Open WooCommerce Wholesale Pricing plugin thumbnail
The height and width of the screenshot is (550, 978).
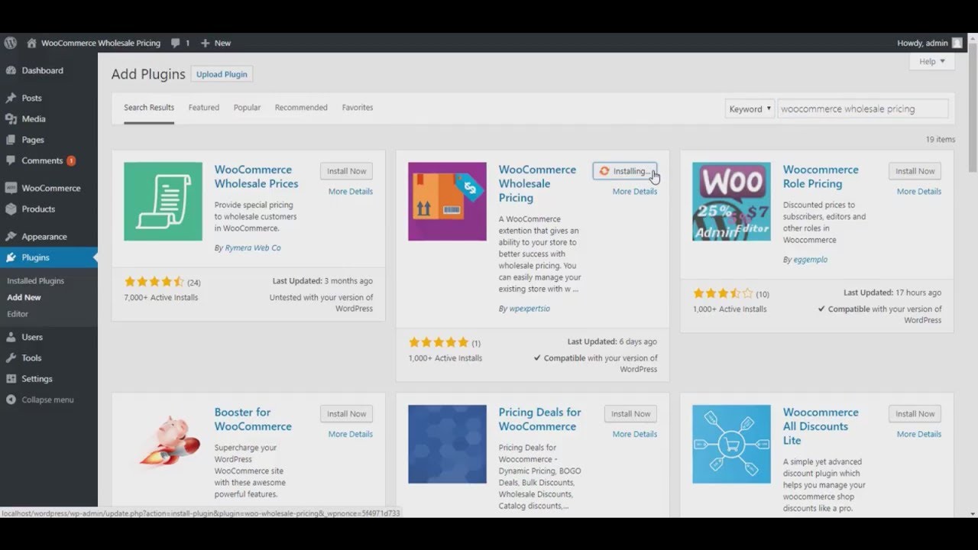click(447, 201)
